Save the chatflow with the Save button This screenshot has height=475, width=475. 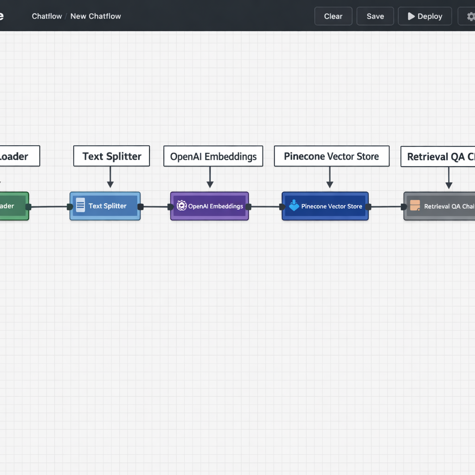pyautogui.click(x=375, y=16)
